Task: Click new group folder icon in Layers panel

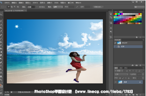Action: click(x=133, y=95)
